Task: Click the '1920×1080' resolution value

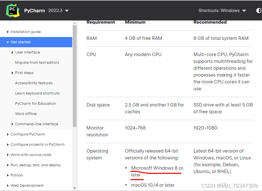Action: coord(205,128)
